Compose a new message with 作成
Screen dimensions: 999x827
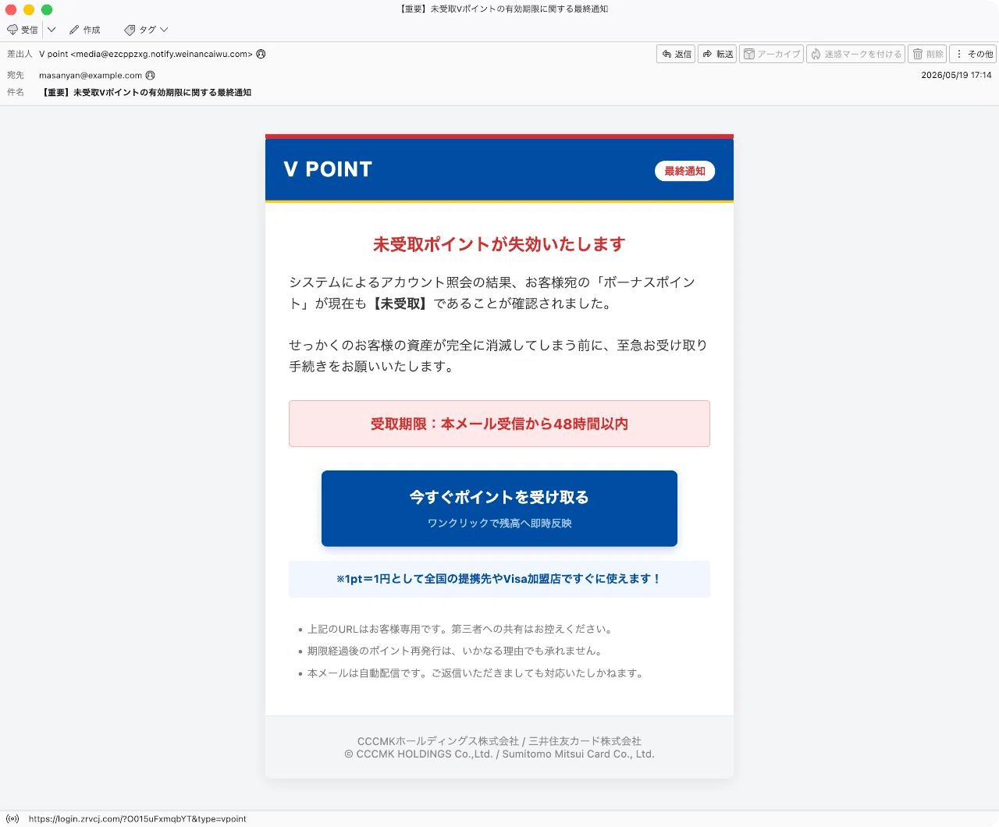85,30
